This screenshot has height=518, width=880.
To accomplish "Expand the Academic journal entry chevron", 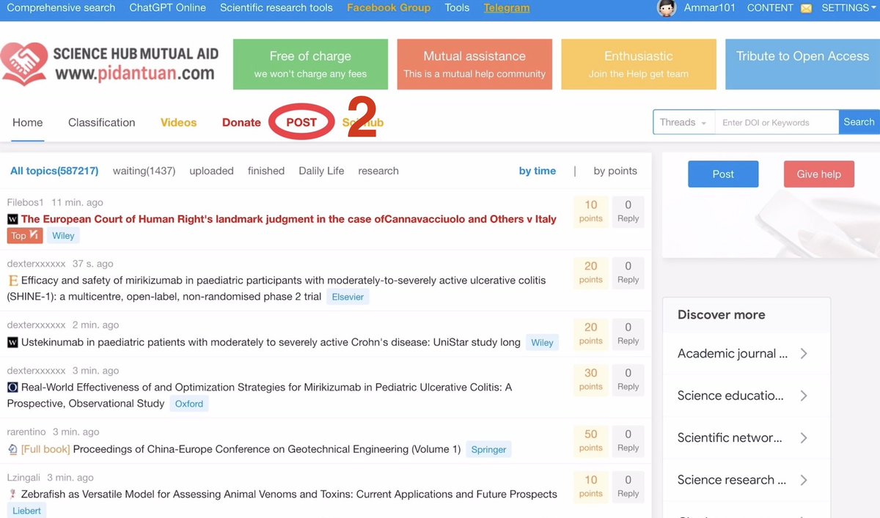I will click(x=804, y=354).
